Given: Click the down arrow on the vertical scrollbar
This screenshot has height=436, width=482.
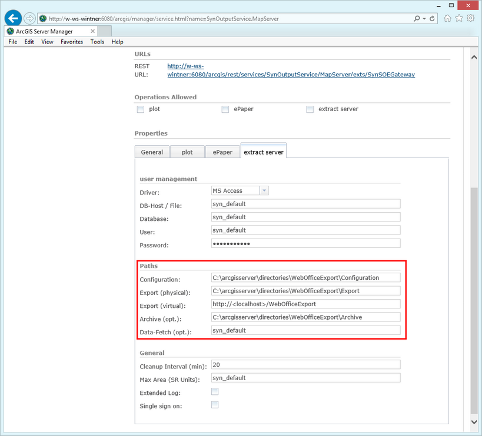Looking at the screenshot, I should [473, 422].
